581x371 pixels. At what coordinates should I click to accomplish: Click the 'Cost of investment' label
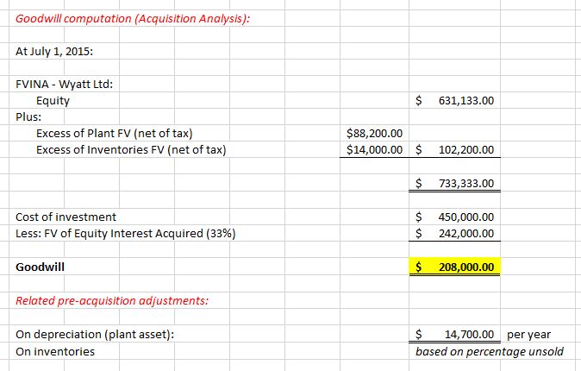click(x=66, y=217)
